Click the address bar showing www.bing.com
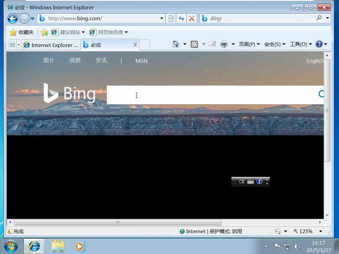Screen dimensions: 339x254 tap(101, 19)
